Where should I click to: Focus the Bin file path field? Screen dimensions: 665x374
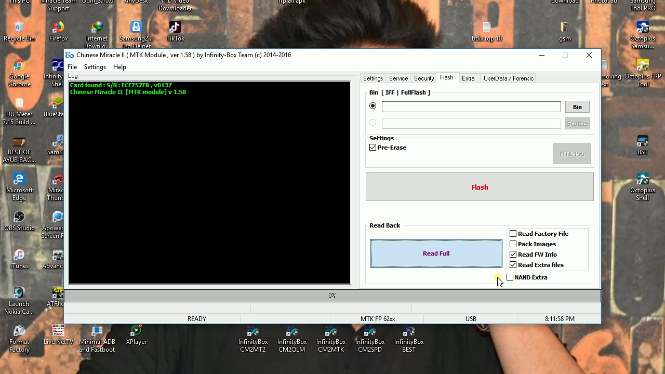471,106
